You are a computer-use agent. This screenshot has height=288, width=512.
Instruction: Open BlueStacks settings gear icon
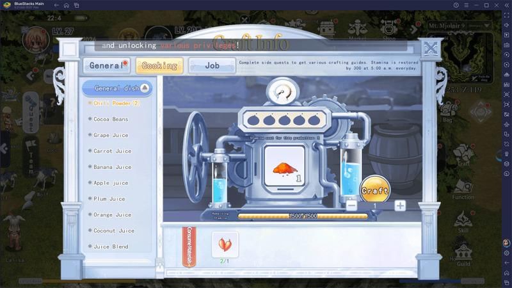pos(506,253)
